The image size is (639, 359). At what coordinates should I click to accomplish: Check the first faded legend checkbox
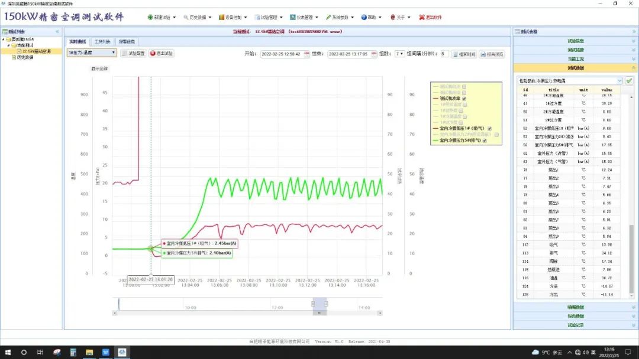coord(464,87)
